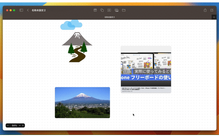Open the share button
This screenshot has height=137, width=219.
(x=205, y=10)
